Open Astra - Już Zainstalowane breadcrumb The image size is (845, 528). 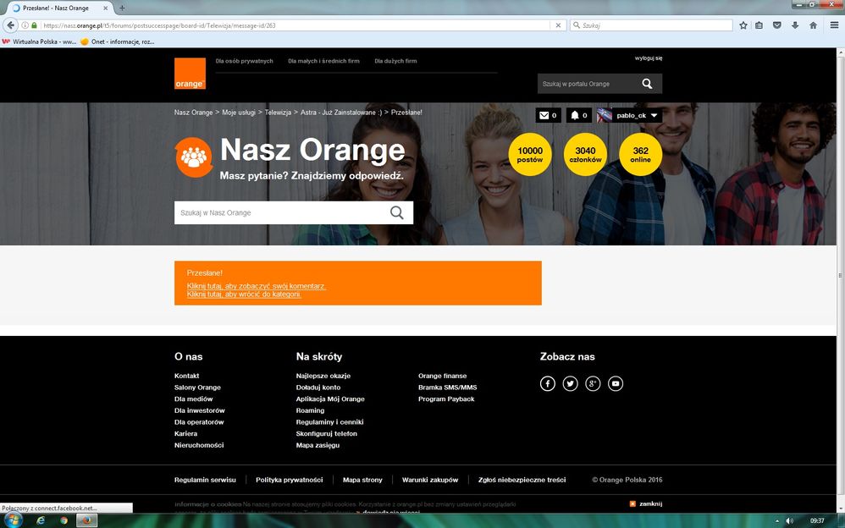341,113
